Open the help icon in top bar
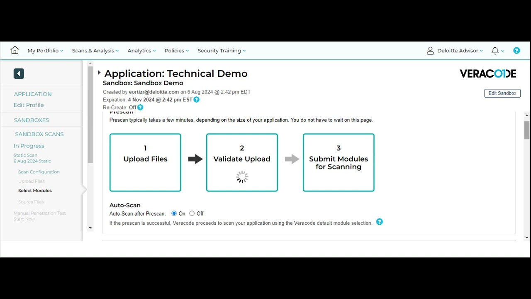This screenshot has width=531, height=299. [x=516, y=51]
